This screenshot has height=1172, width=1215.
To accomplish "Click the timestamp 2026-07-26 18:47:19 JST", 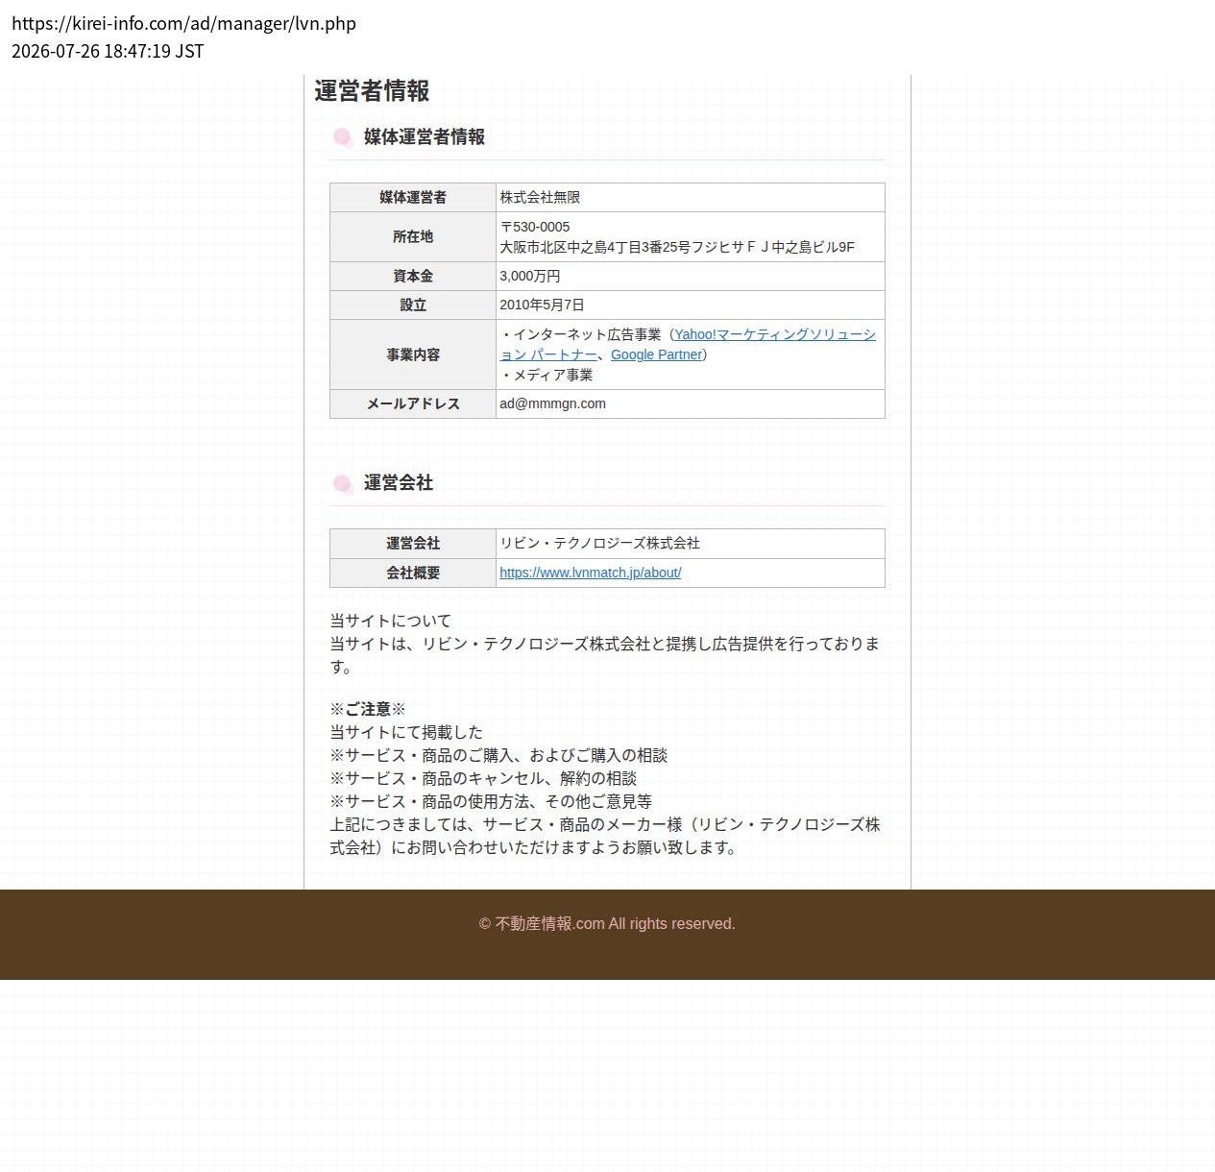I will coord(108,51).
